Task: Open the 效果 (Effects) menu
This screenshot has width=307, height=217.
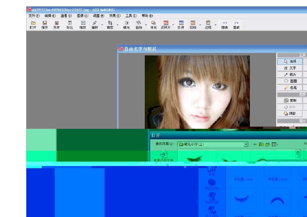Action: click(x=115, y=15)
